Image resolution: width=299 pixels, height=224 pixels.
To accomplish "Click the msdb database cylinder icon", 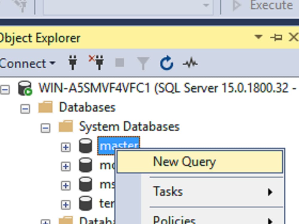I will point(86,184).
